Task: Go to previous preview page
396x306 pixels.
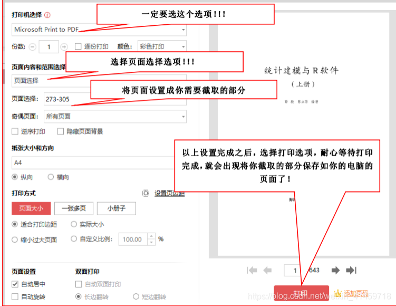Action: click(267, 270)
